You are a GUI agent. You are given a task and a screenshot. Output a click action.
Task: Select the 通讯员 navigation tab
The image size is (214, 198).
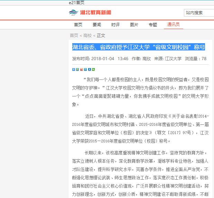(174, 25)
